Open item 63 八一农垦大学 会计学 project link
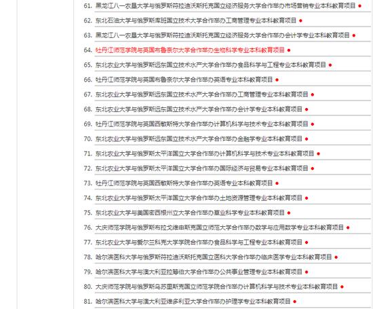 [222, 35]
